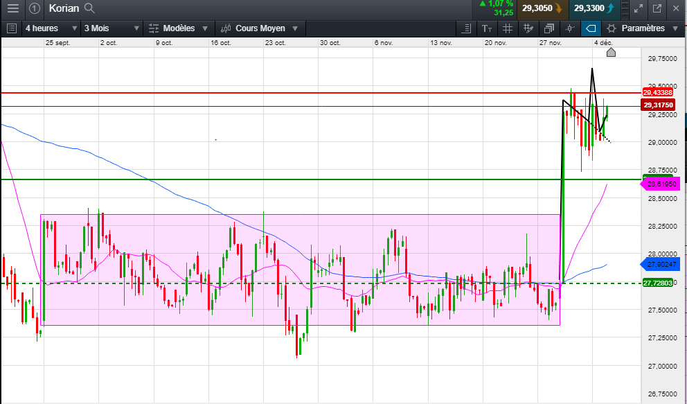The image size is (687, 404).
Task: Click the red 29,43388 price level label
Action: (658, 92)
